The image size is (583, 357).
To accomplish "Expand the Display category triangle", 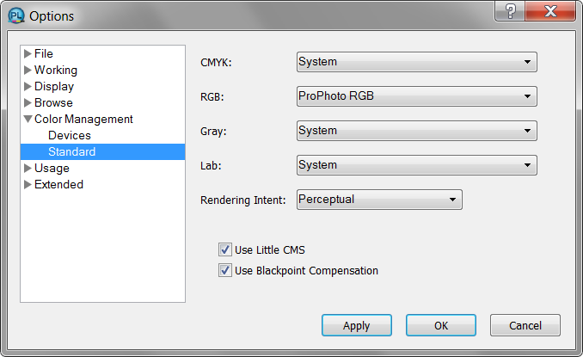I will pos(28,86).
